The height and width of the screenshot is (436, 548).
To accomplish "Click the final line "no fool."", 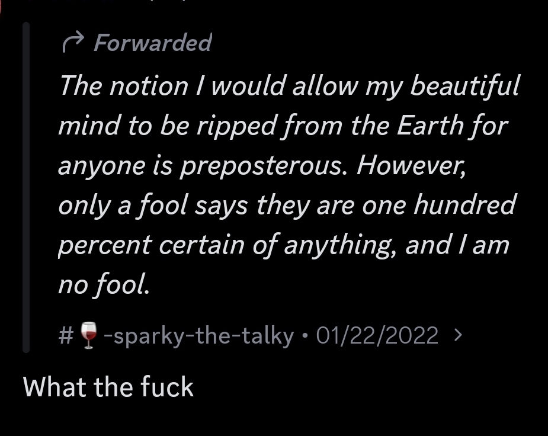I will click(x=102, y=286).
